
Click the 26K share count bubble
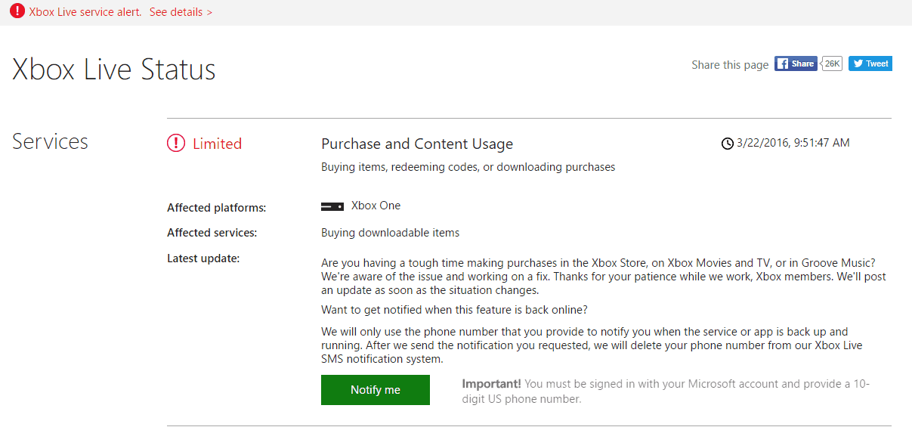[831, 63]
